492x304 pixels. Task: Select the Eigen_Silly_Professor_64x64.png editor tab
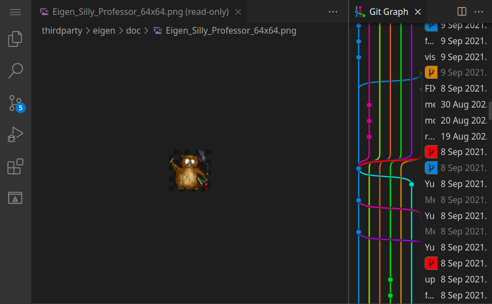140,12
